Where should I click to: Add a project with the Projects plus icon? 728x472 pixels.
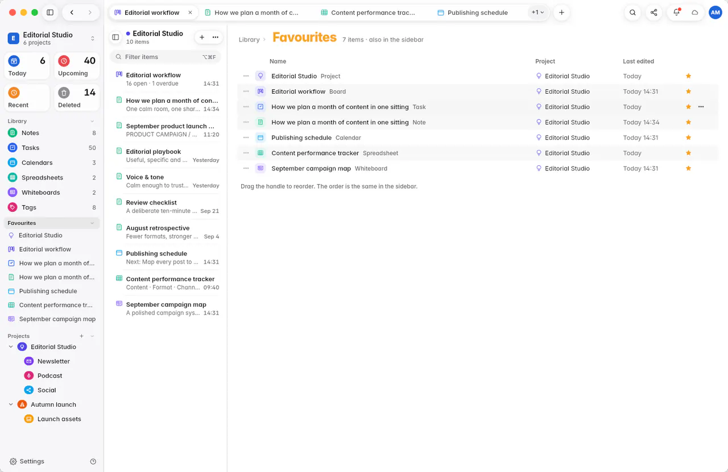(x=82, y=336)
